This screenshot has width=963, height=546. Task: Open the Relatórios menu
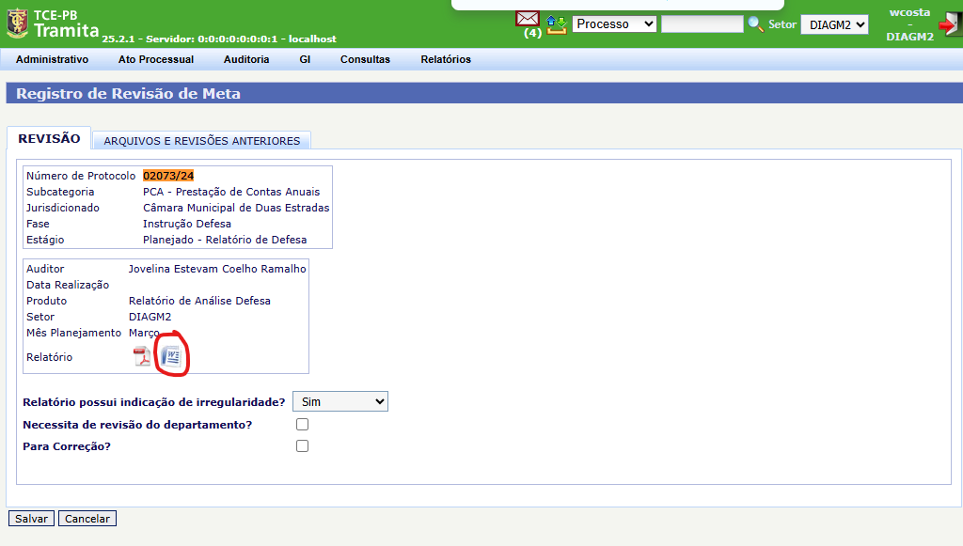coord(446,59)
